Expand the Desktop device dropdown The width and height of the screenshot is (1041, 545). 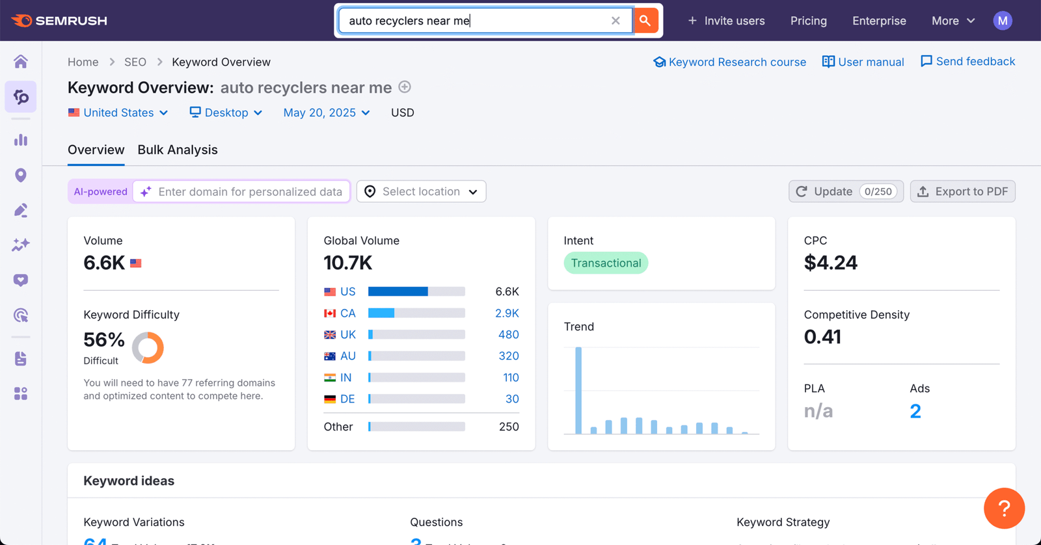pos(226,113)
